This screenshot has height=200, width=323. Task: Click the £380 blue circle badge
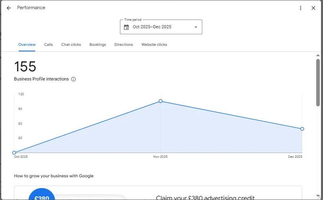coord(42,194)
